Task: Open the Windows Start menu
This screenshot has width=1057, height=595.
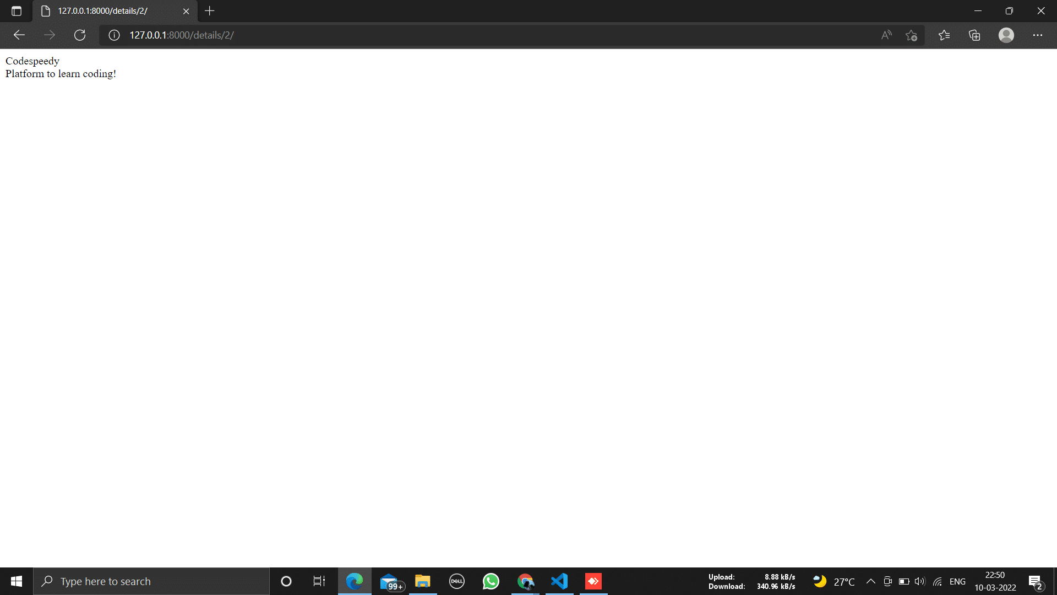Action: (x=17, y=581)
